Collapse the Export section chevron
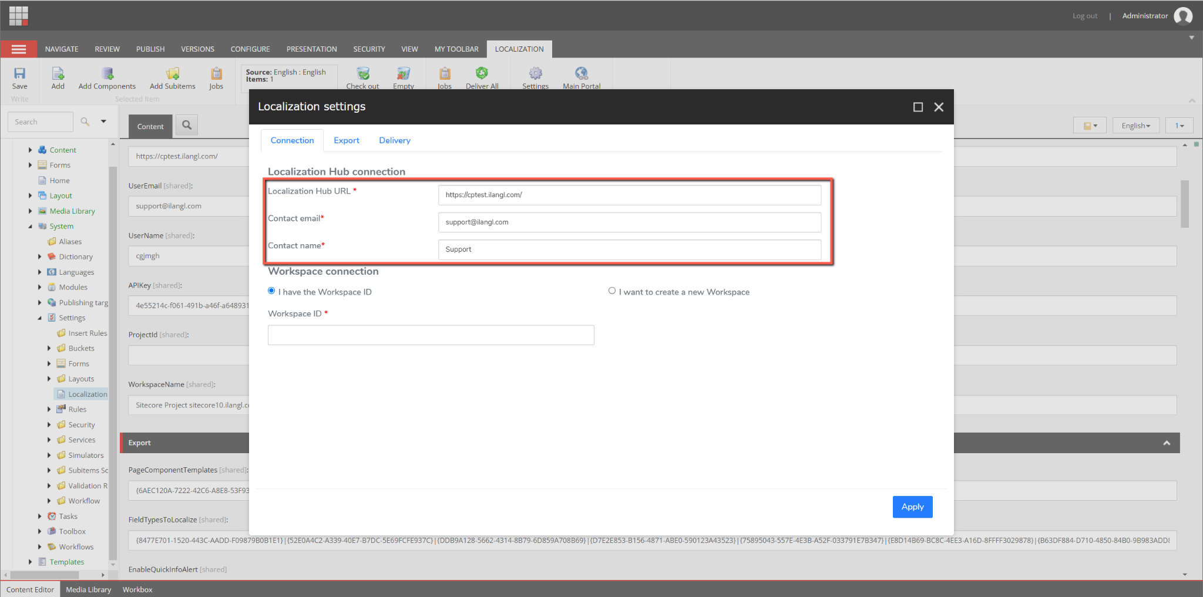Viewport: 1203px width, 597px height. [x=1167, y=443]
